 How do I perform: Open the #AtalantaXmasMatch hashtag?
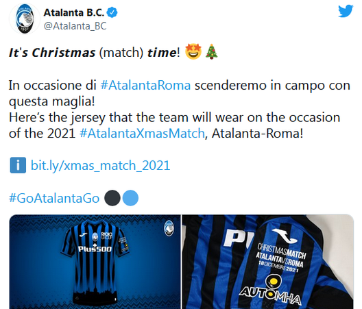(x=142, y=133)
